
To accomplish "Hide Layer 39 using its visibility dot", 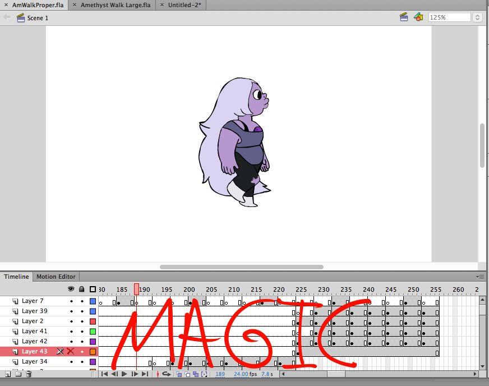I will [71, 311].
